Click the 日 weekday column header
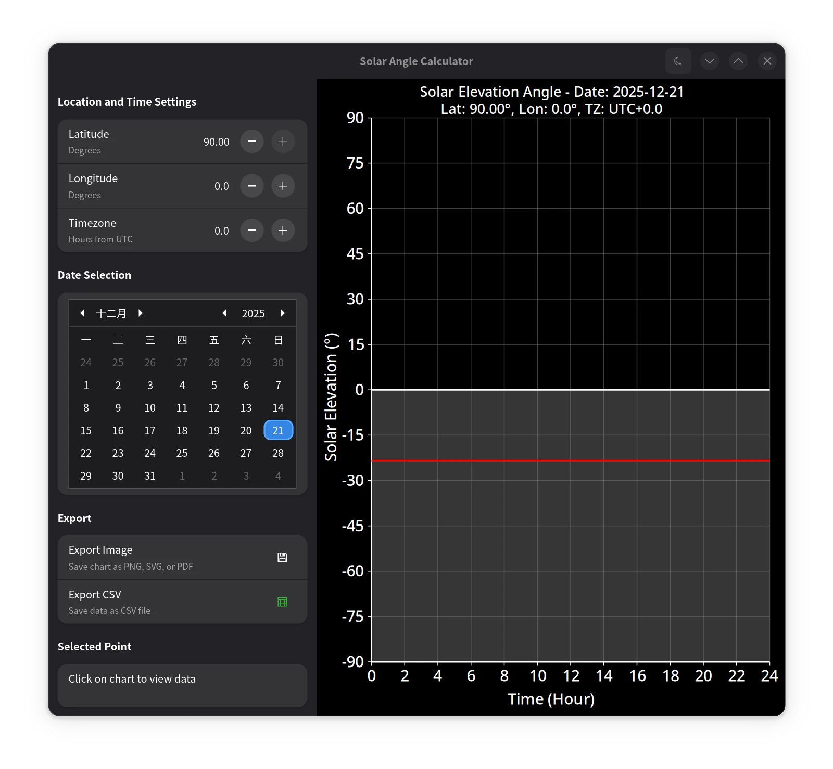The height and width of the screenshot is (769, 833). [x=278, y=340]
